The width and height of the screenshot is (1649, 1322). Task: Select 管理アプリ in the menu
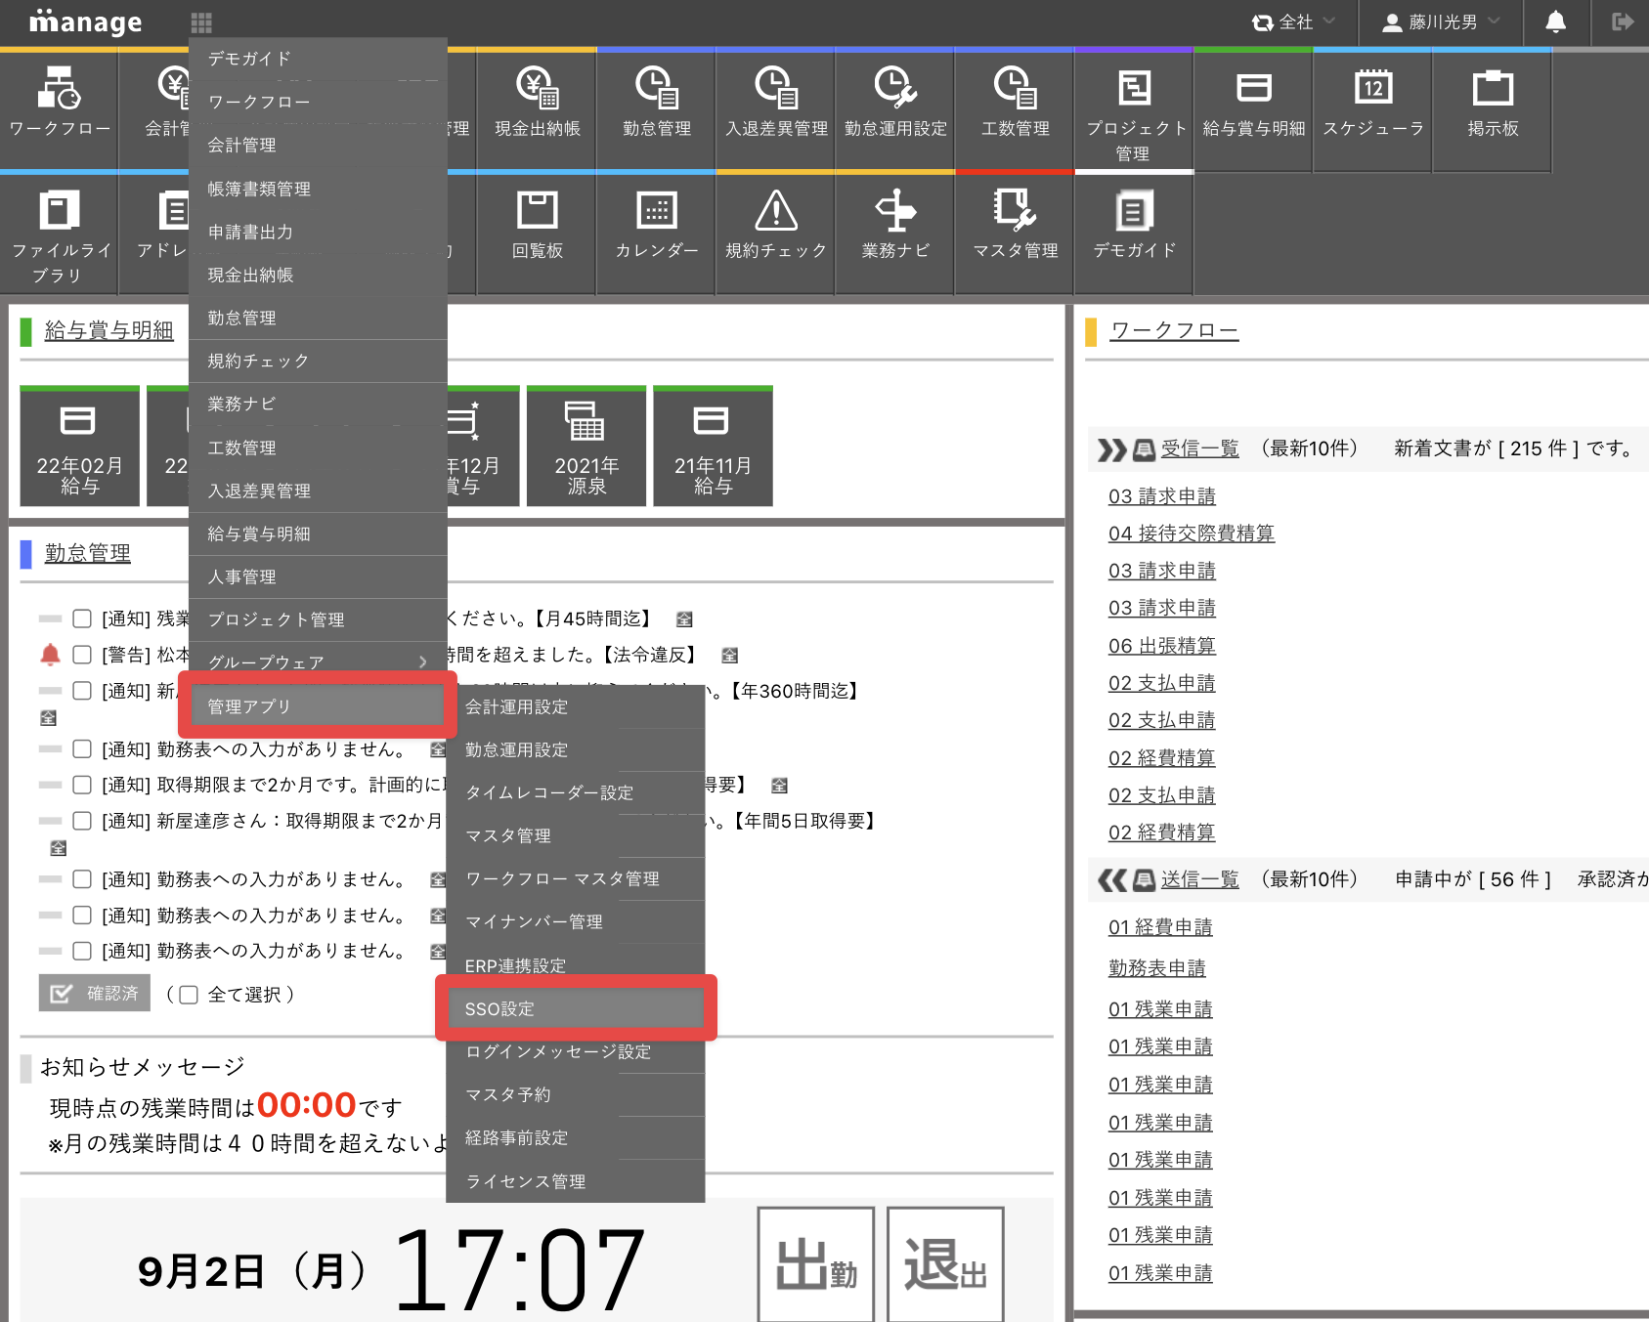318,705
